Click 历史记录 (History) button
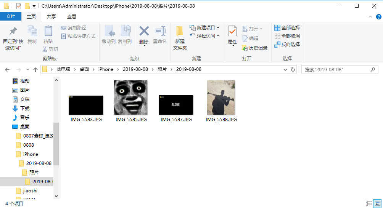Image resolution: width=383 pixels, height=208 pixels. click(255, 48)
